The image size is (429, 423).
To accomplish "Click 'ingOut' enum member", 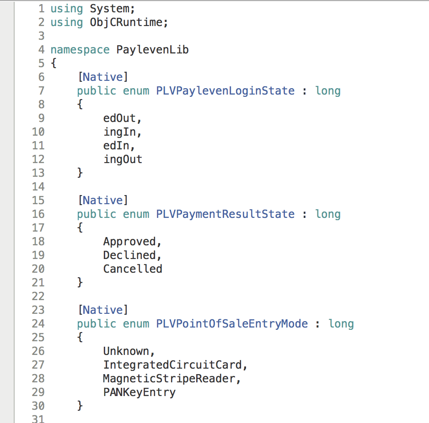I will tap(123, 159).
